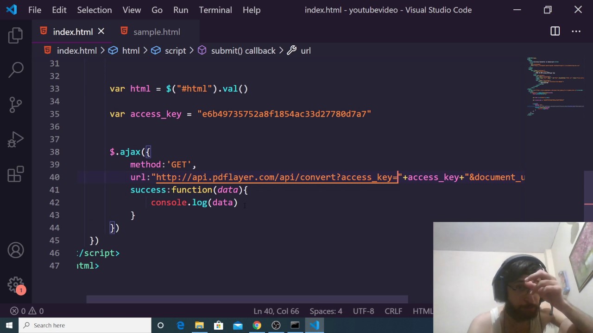Viewport: 593px width, 333px height.
Task: Open the editor More Actions ellipsis
Action: pyautogui.click(x=576, y=31)
